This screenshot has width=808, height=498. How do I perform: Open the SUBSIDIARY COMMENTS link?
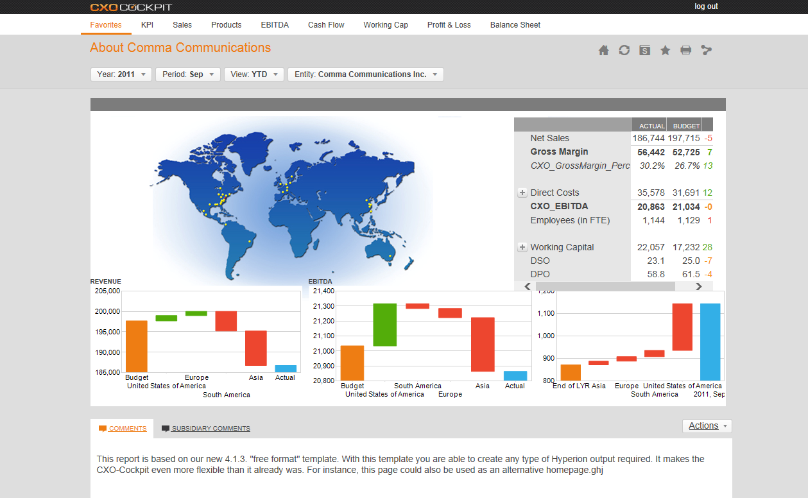[211, 429]
